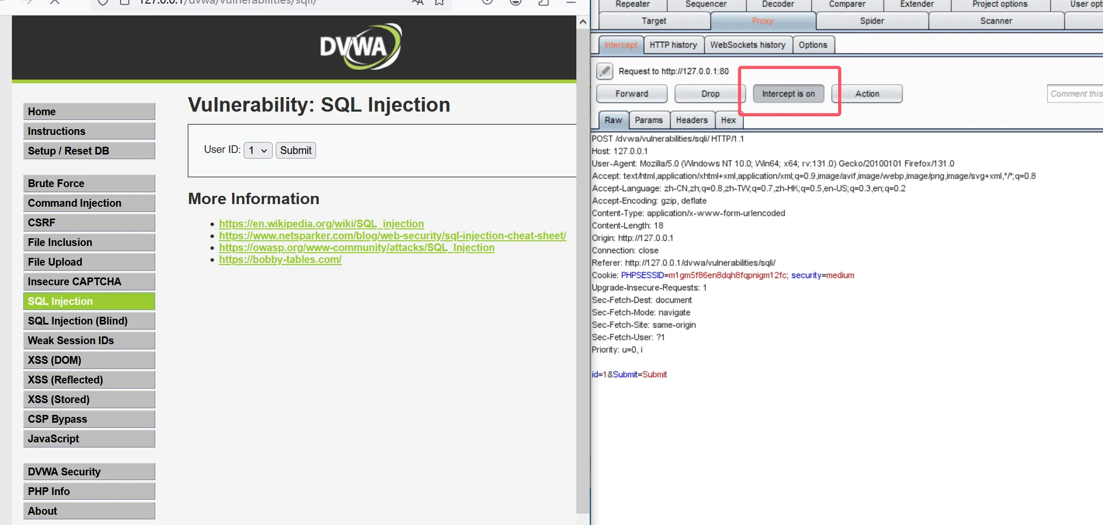The image size is (1103, 525).
Task: Show the Params request view
Action: (x=649, y=120)
